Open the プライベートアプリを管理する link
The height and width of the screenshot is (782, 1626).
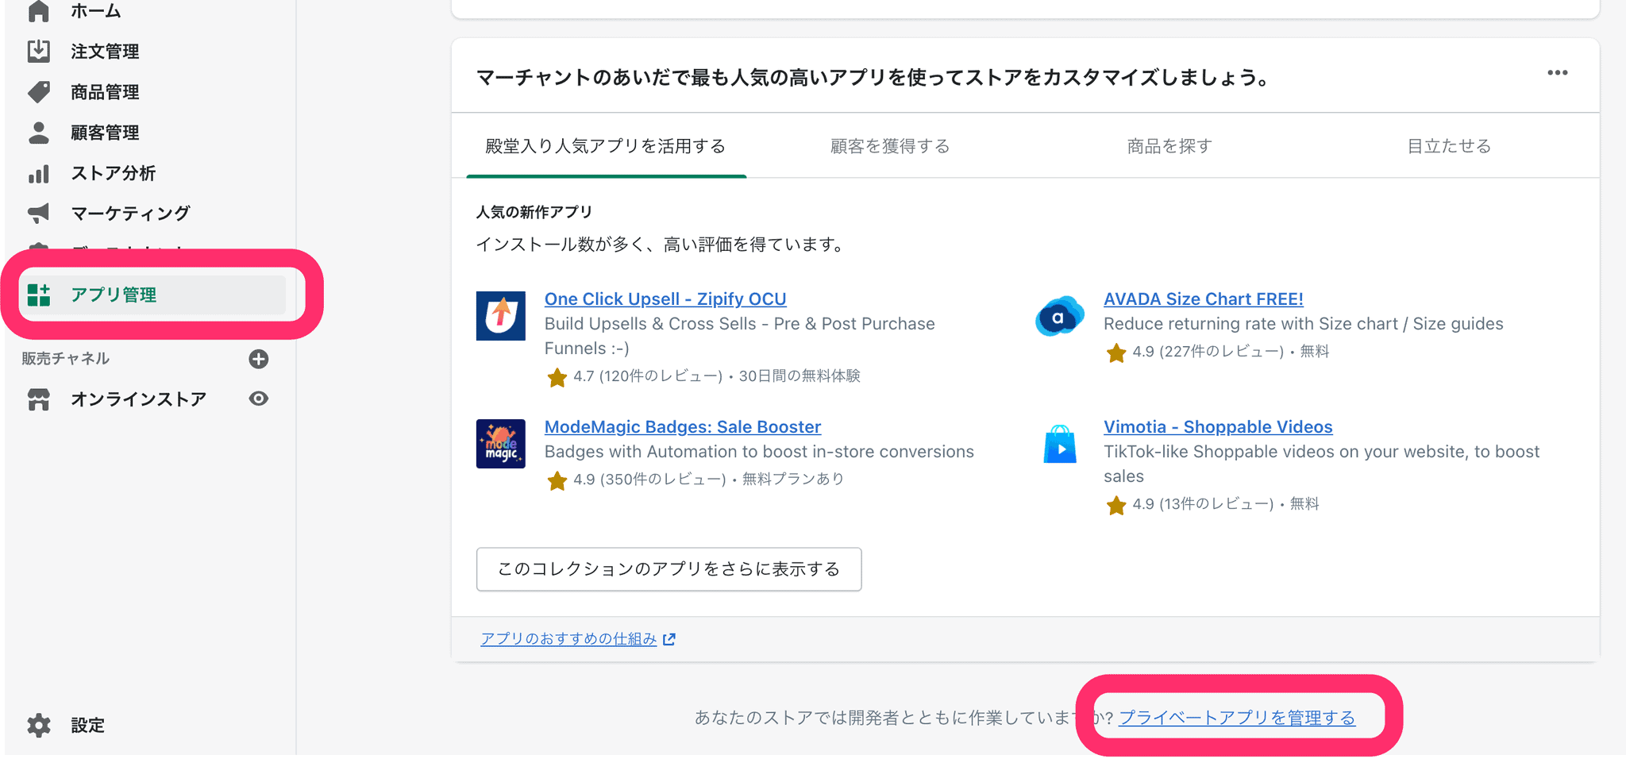(1236, 718)
